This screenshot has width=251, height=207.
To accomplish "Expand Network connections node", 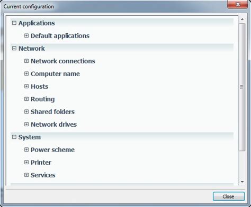I will click(26, 61).
